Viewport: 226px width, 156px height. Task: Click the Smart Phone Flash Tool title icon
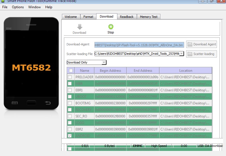[3, 1]
